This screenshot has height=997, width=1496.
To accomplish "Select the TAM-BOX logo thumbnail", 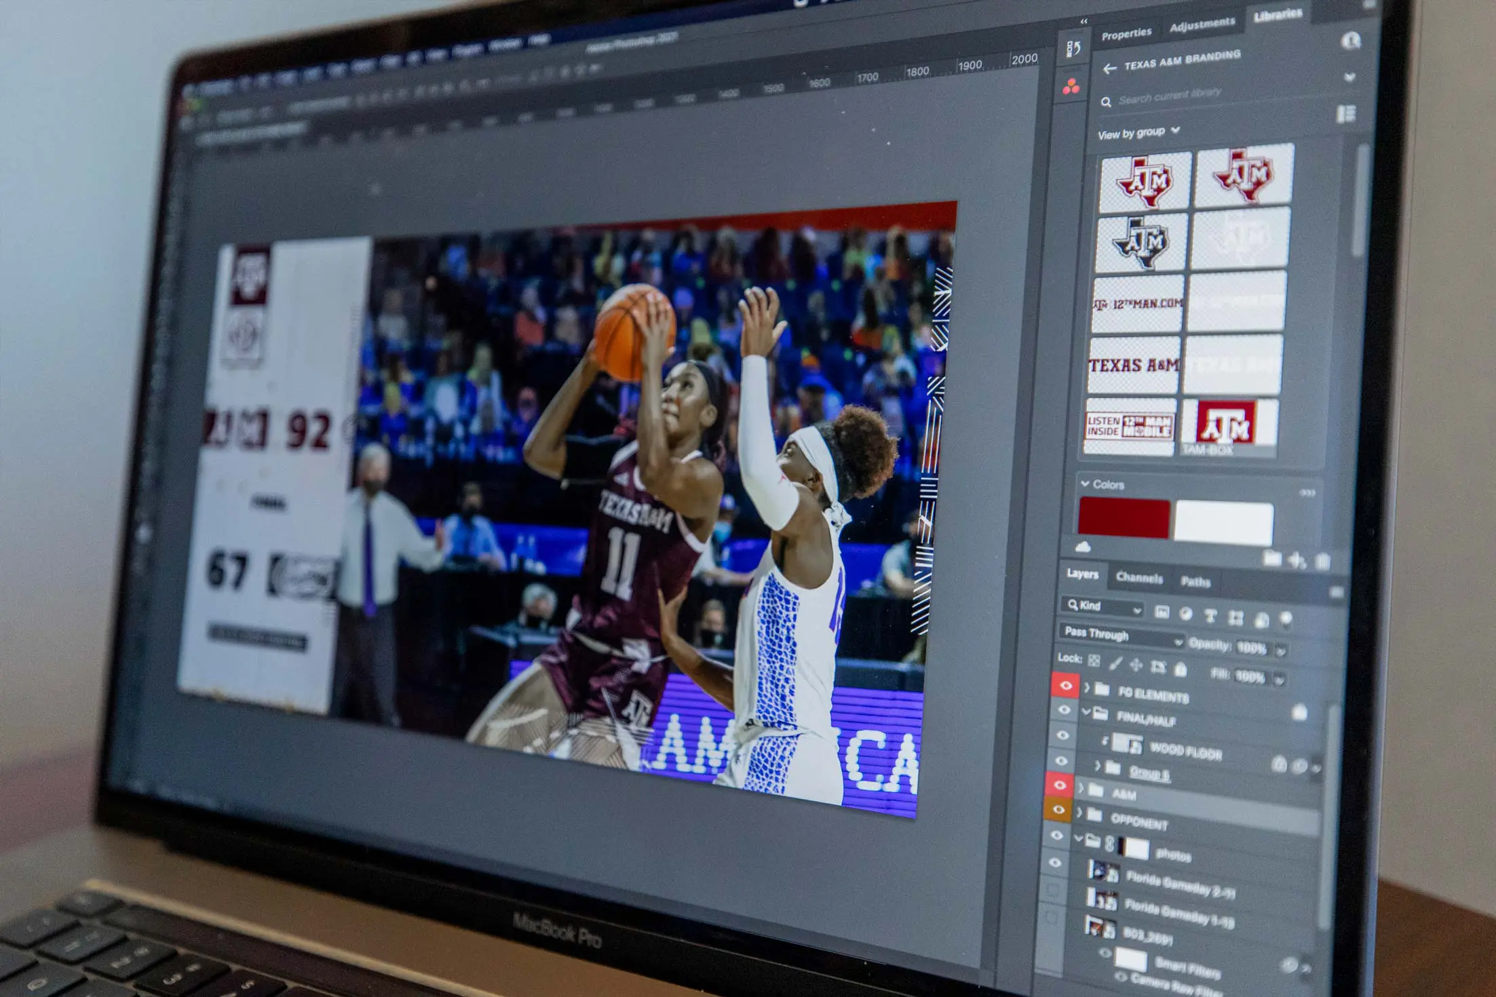I will [1229, 427].
